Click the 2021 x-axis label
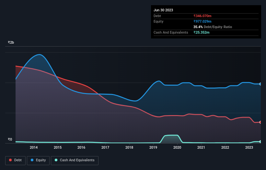The width and height of the screenshot is (266, 170). point(201,147)
